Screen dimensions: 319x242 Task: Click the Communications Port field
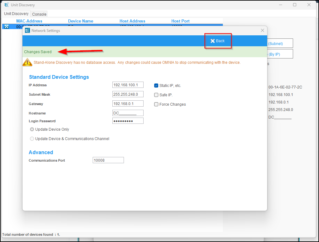108,160
